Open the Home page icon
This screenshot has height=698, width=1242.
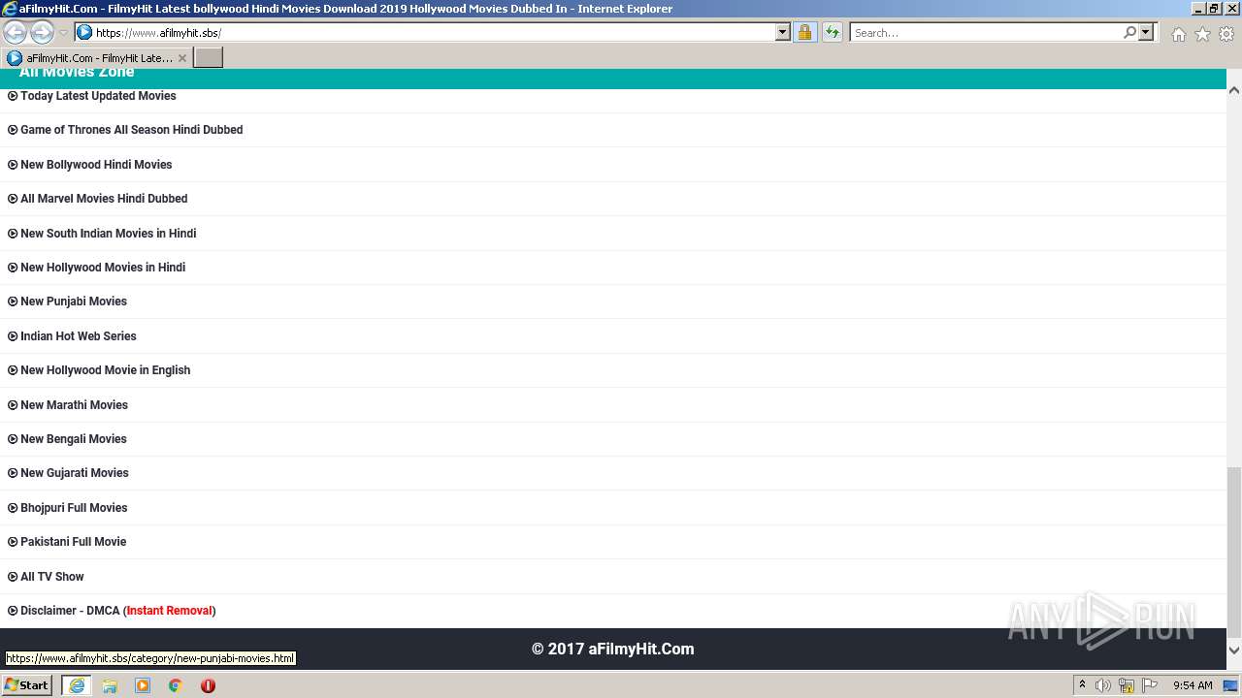[1178, 34]
